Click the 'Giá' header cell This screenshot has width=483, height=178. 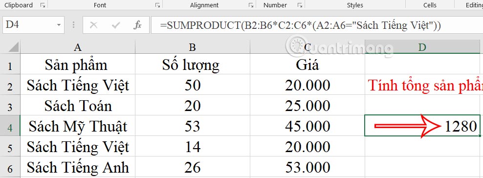[307, 65]
